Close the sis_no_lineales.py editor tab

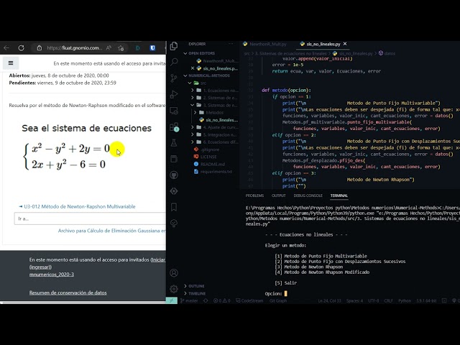345,44
